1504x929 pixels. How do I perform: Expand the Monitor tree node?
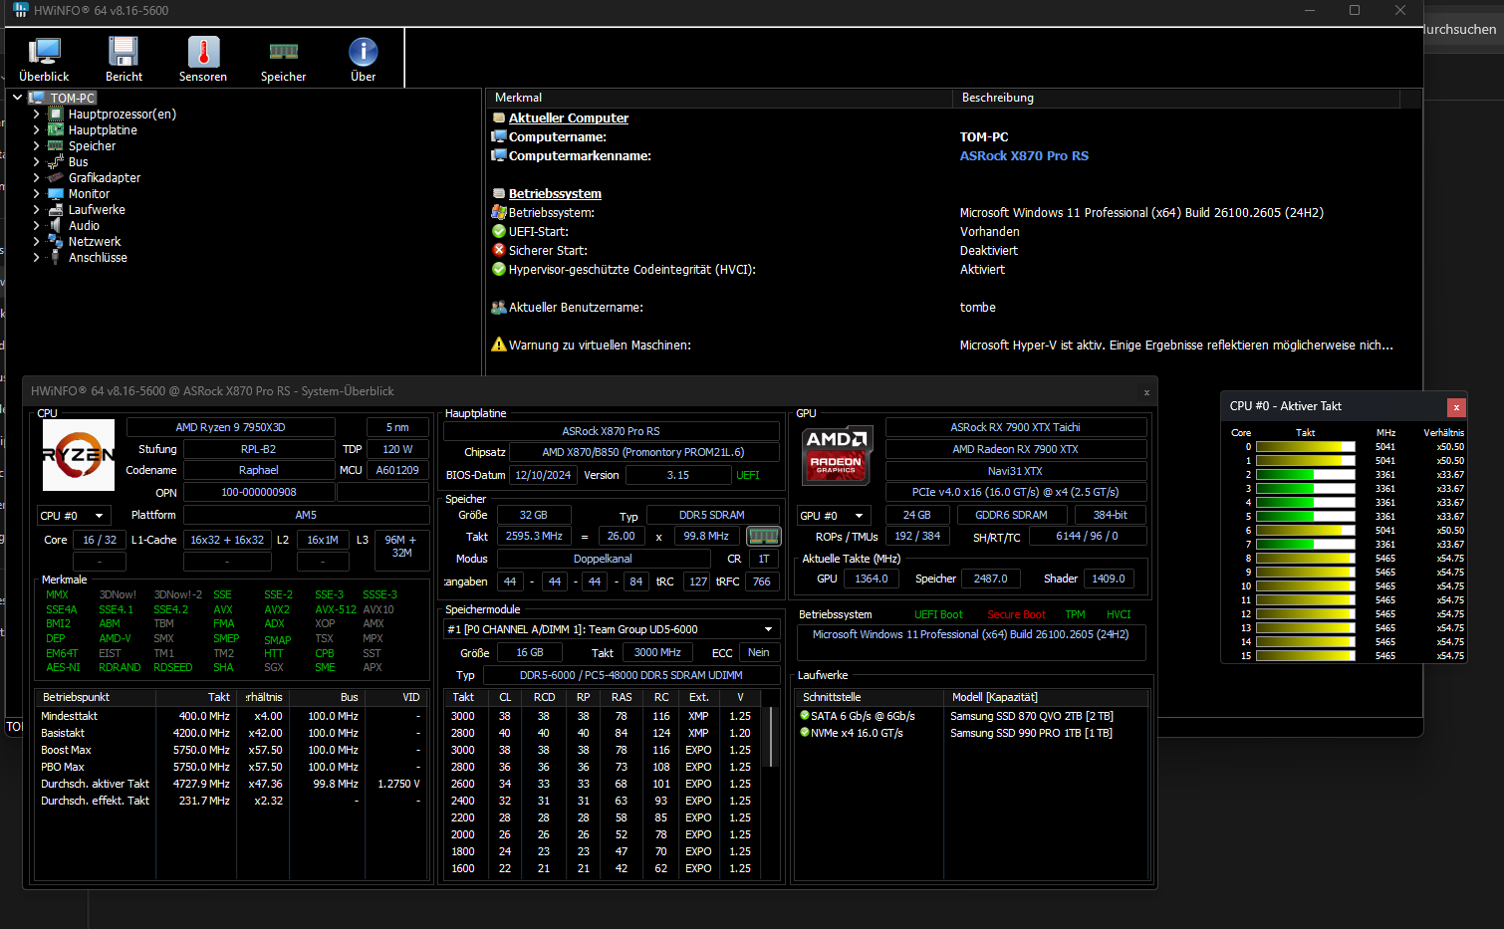(x=37, y=193)
